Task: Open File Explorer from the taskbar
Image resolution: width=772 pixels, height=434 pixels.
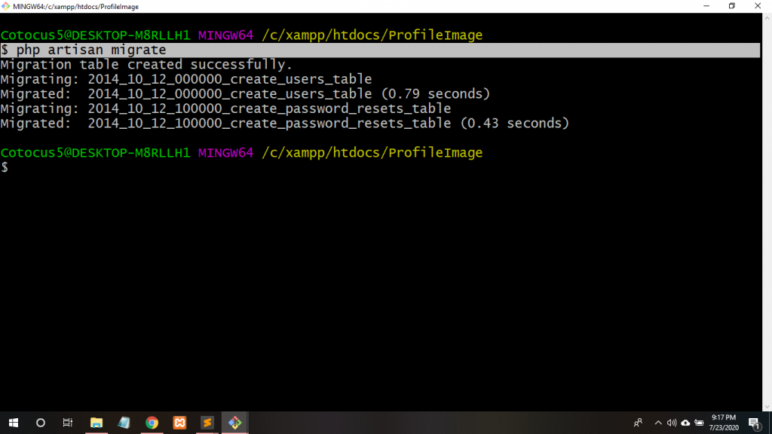Action: [x=96, y=423]
